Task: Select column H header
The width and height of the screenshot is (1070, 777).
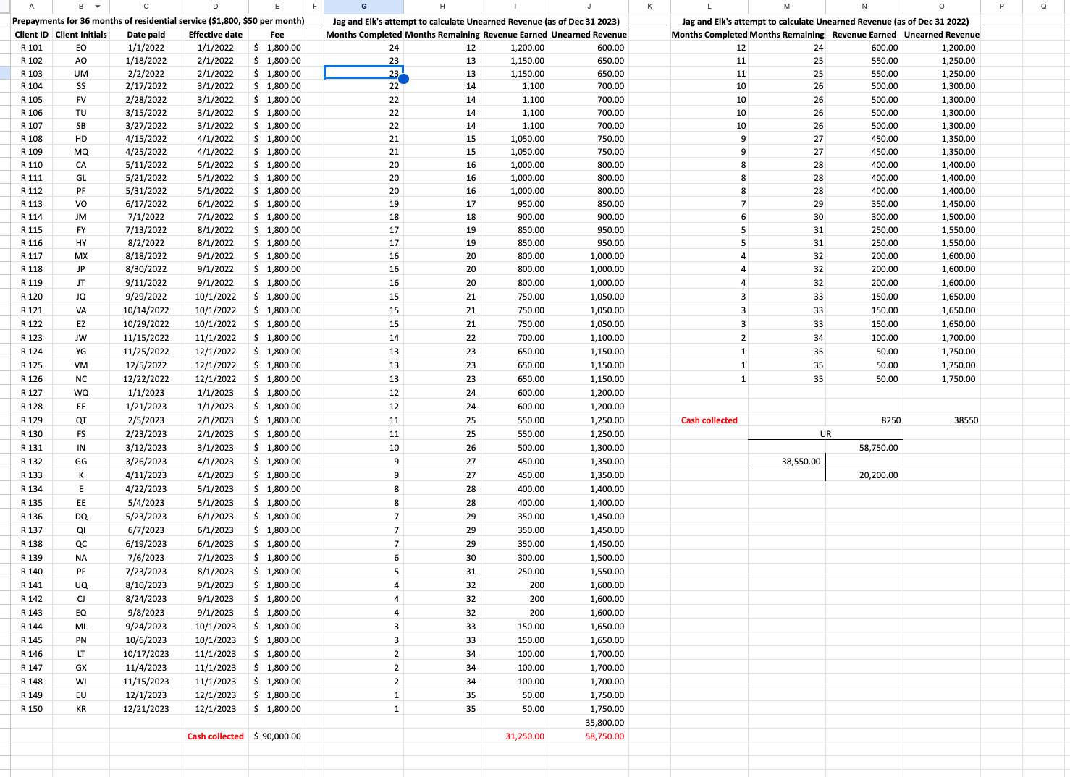Action: click(442, 7)
